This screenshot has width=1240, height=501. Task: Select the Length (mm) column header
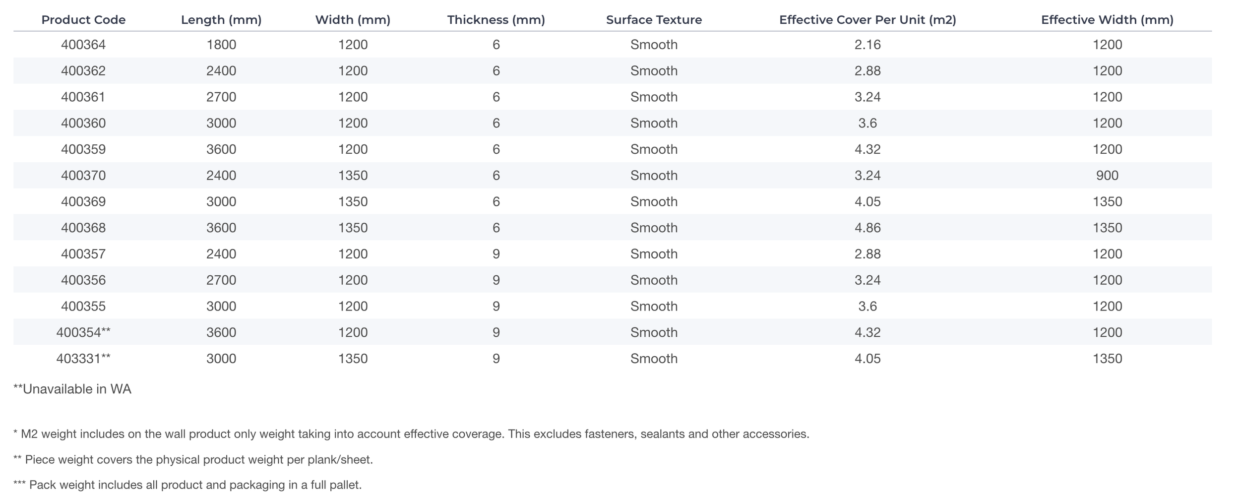point(221,20)
